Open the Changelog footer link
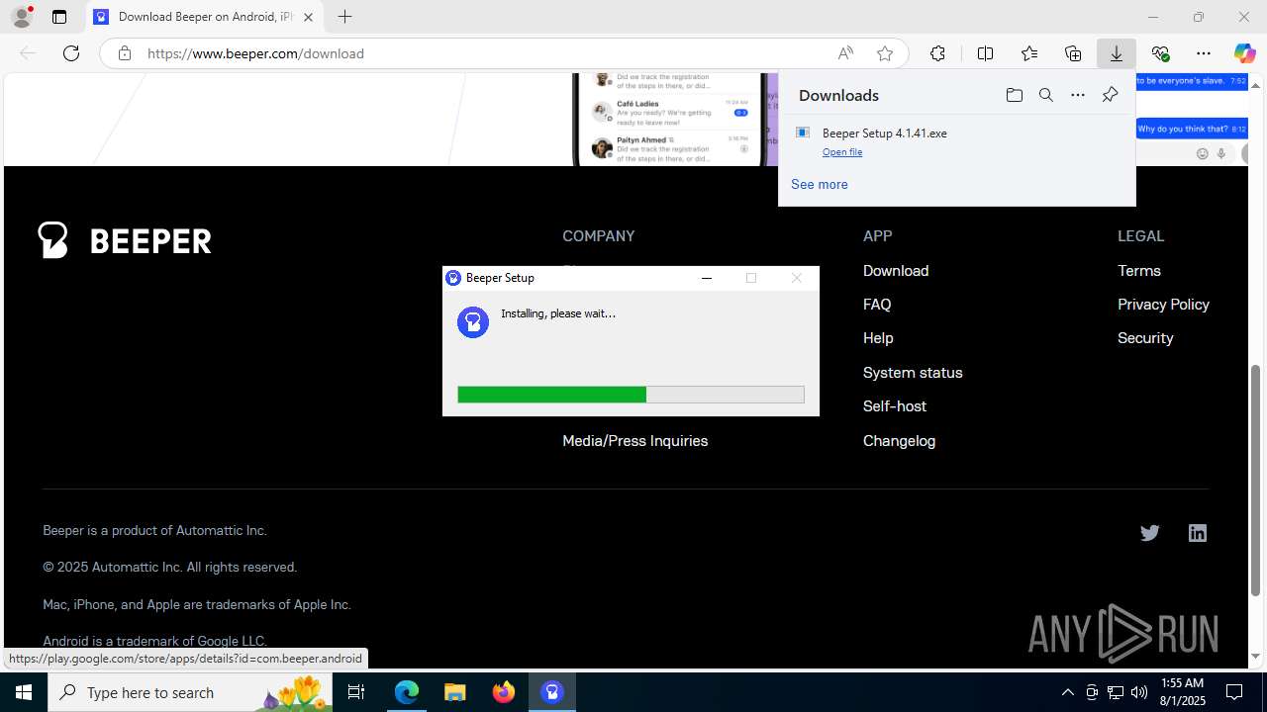The height and width of the screenshot is (712, 1267). click(x=899, y=441)
